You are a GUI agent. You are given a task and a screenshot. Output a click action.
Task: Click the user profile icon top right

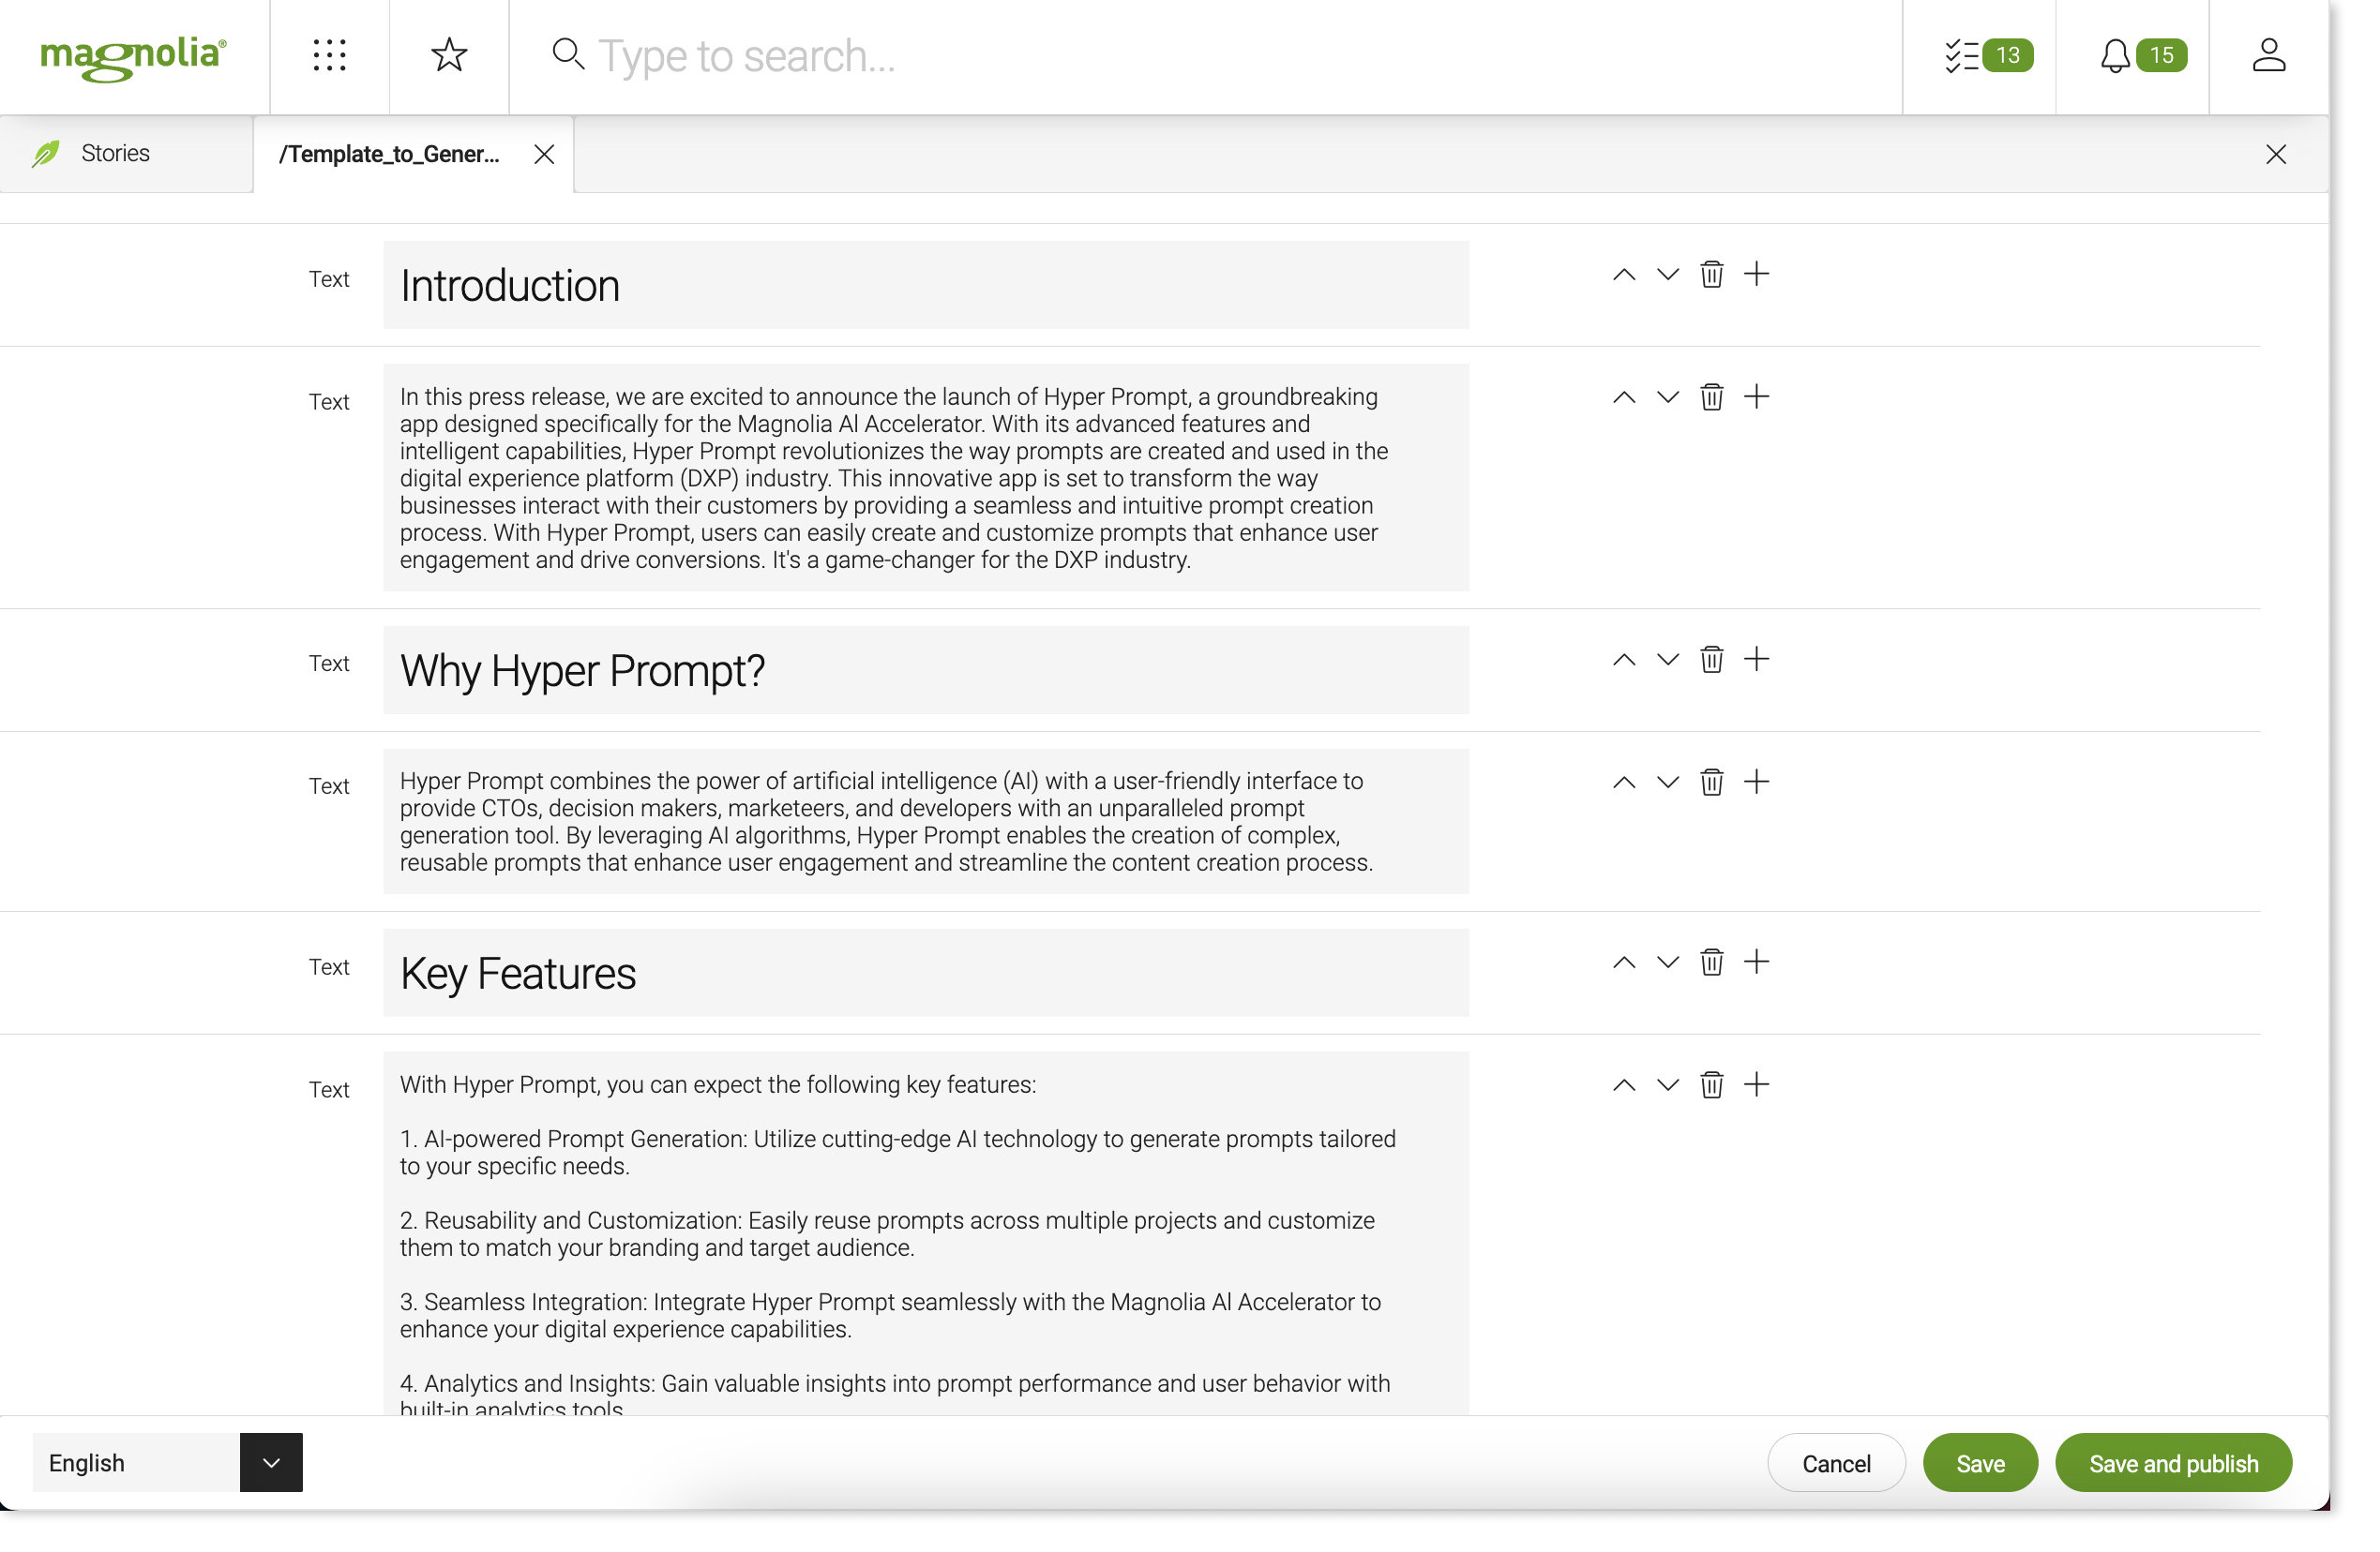click(x=2269, y=53)
